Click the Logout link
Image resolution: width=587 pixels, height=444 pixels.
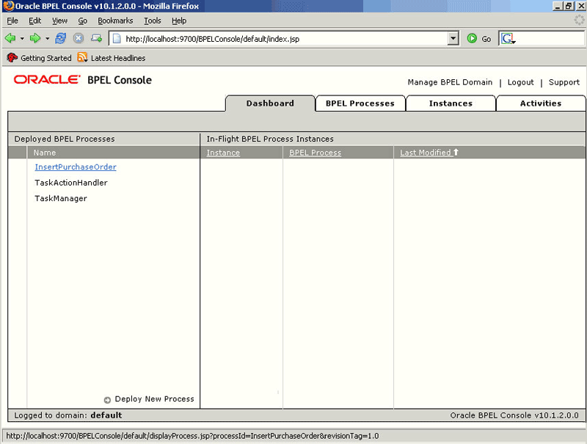[x=520, y=82]
